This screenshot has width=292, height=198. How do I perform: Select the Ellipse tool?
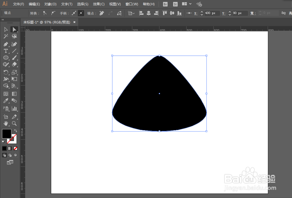coord(6,58)
